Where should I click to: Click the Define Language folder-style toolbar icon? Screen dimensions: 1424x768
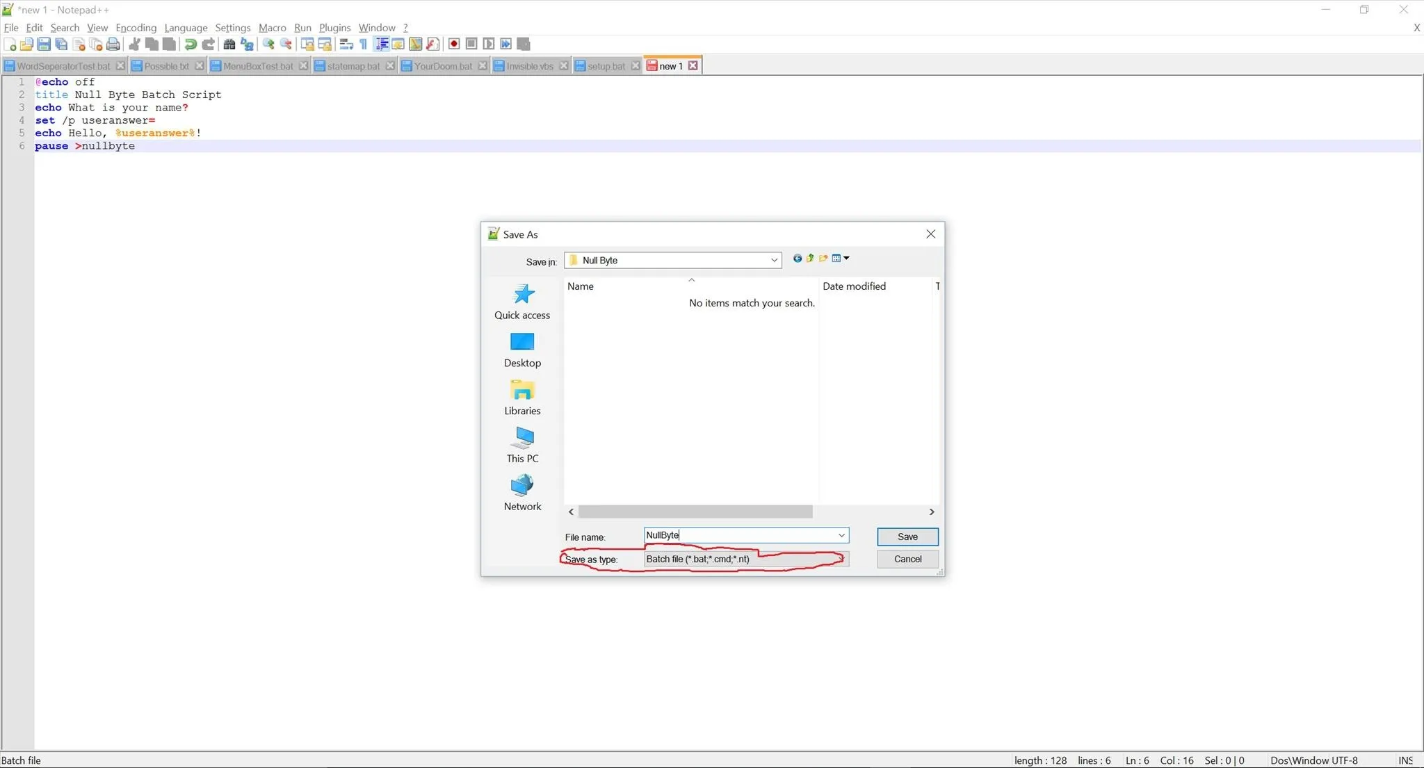398,44
